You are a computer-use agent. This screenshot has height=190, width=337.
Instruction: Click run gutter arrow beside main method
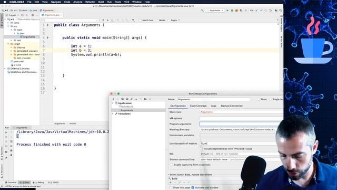(48, 37)
